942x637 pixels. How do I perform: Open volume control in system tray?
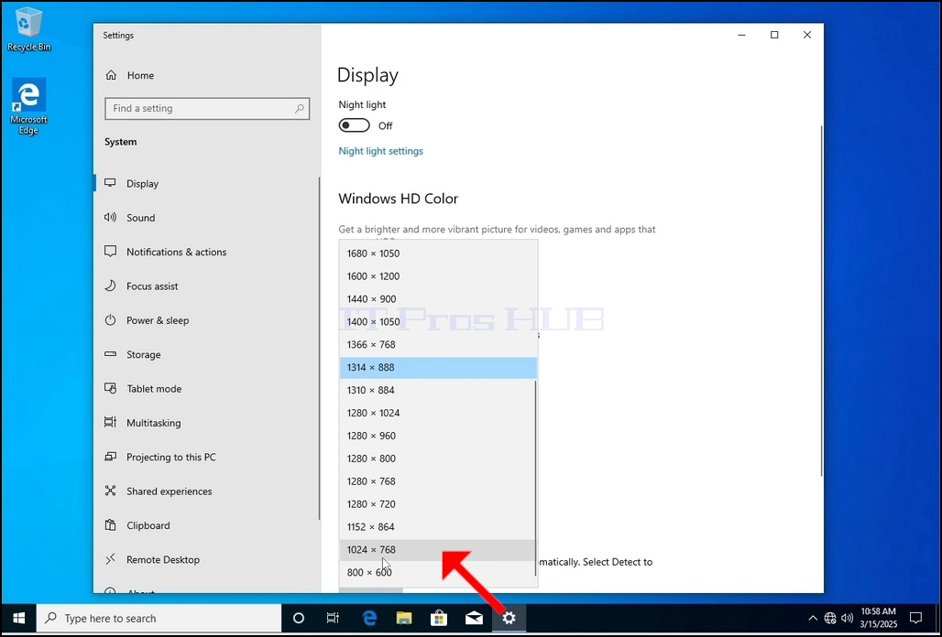coord(848,618)
